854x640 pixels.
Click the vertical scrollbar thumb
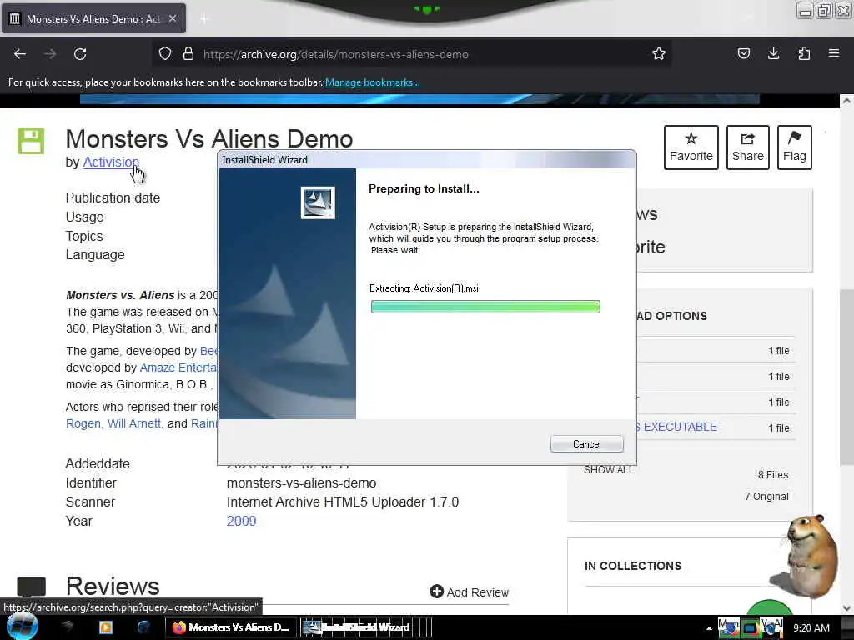click(846, 377)
